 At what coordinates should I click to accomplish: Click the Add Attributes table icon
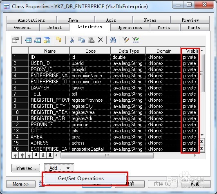(47, 40)
